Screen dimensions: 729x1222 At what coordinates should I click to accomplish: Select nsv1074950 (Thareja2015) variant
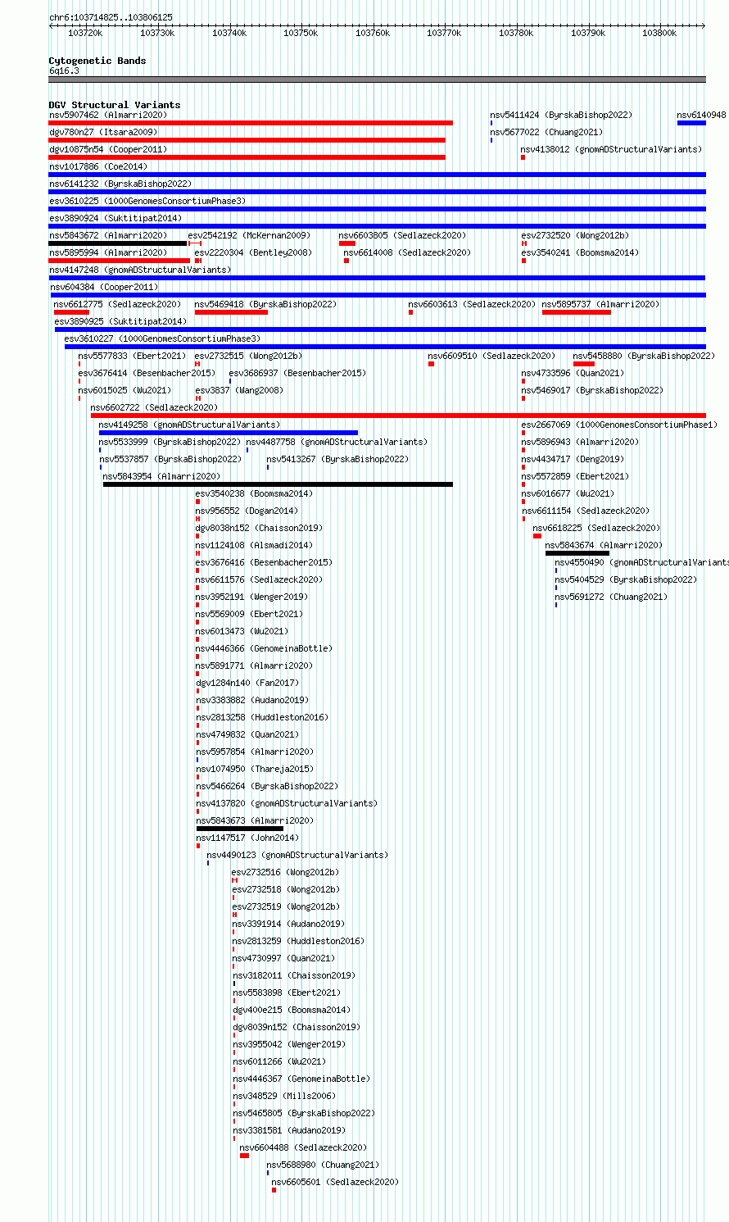[255, 770]
